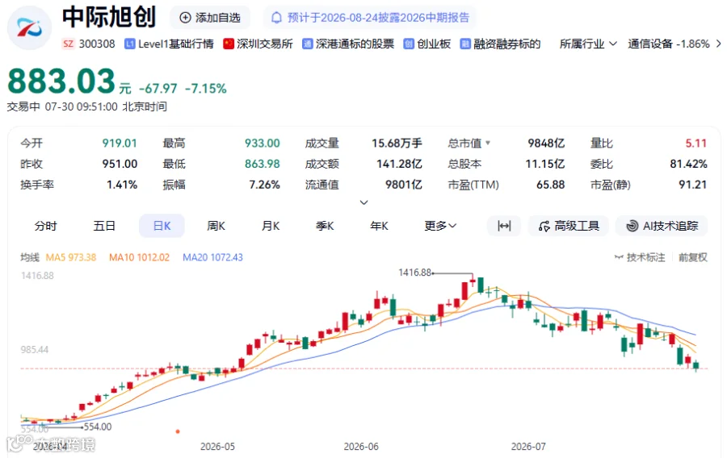Click the MA5 973.38 indicator
Viewport: 727px width, 458px height.
tap(71, 257)
